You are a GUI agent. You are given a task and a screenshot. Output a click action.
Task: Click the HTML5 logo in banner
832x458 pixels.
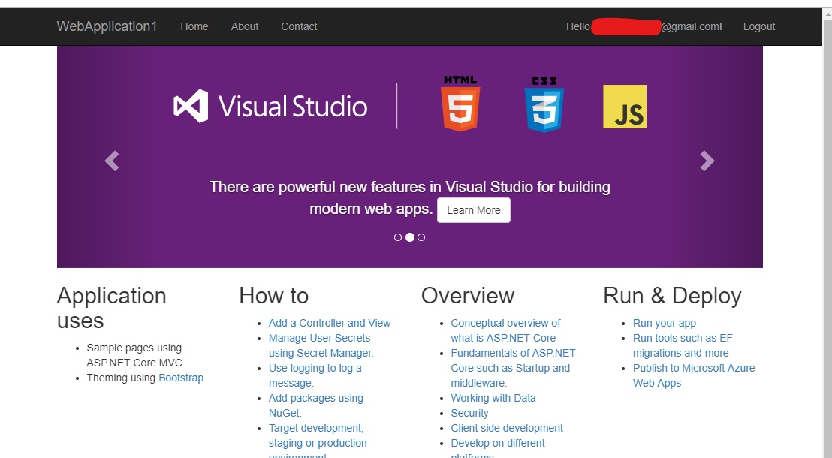(x=460, y=103)
